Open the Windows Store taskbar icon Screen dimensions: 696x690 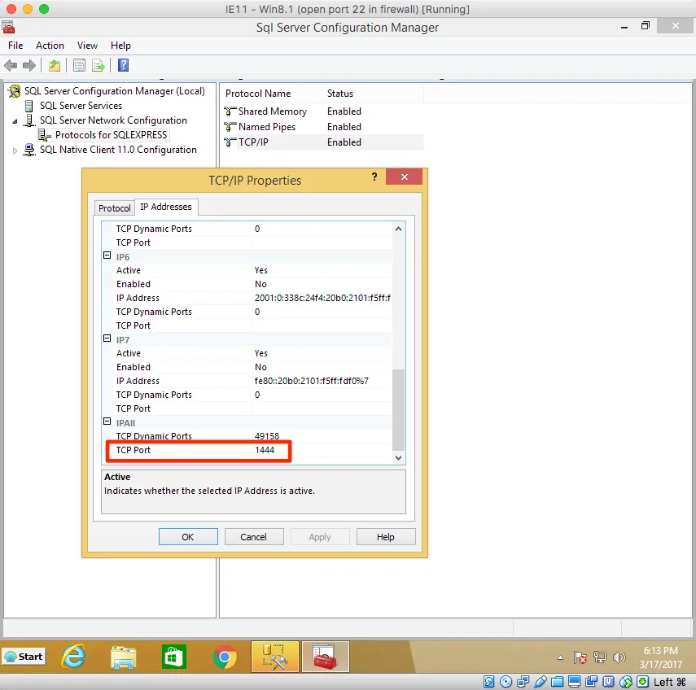(x=174, y=657)
